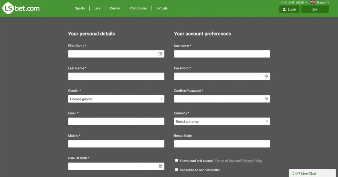Click the contact card icon in First Name field
This screenshot has height=177, width=338.
(160, 54)
